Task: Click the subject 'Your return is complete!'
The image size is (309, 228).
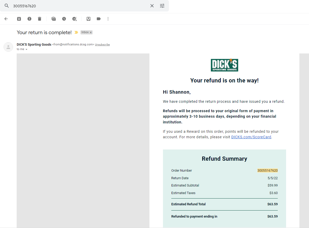Action: [44, 32]
